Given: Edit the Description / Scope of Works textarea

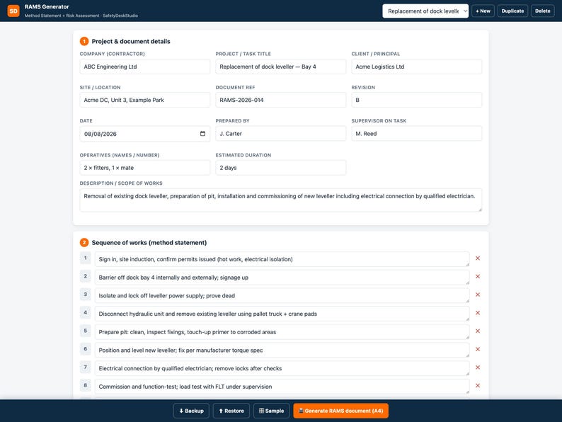Looking at the screenshot, I should [280, 200].
